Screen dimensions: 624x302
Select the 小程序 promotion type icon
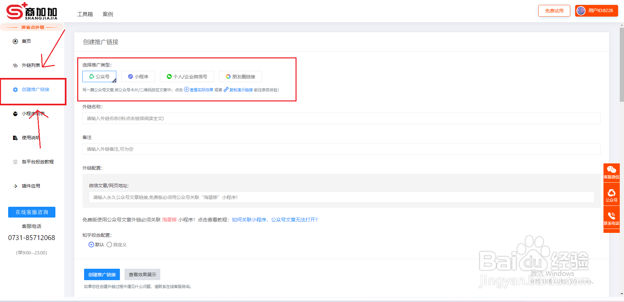pos(138,76)
